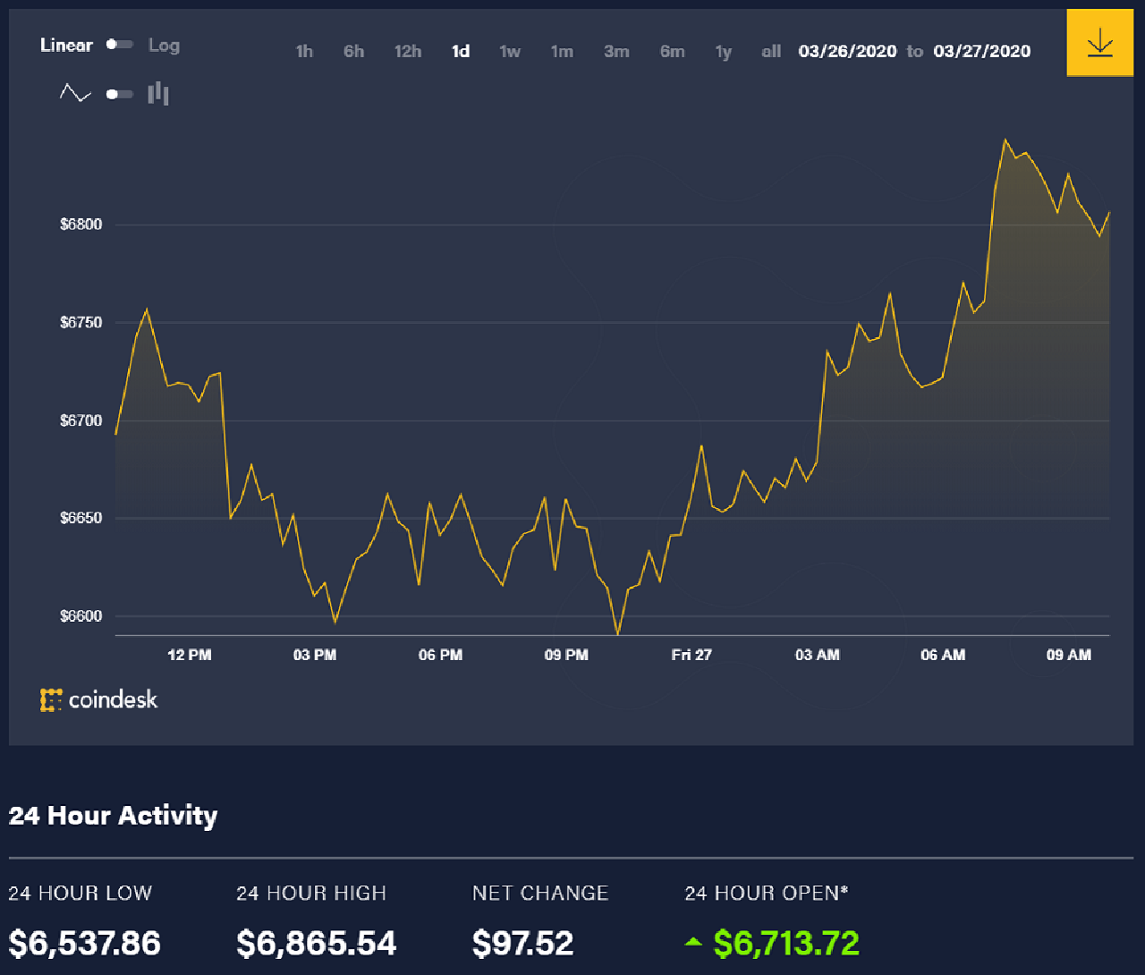Viewport: 1145px width, 975px height.
Task: Click the 24 HOUR LOW label
Action: (81, 893)
